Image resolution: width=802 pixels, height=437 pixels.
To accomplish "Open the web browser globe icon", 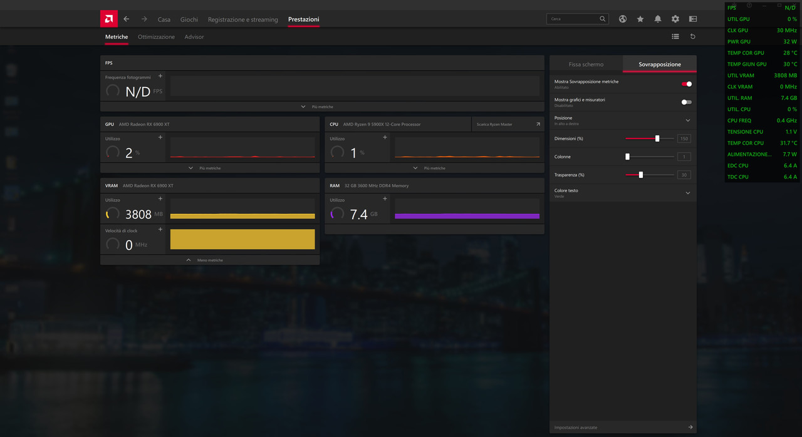I will coord(623,19).
